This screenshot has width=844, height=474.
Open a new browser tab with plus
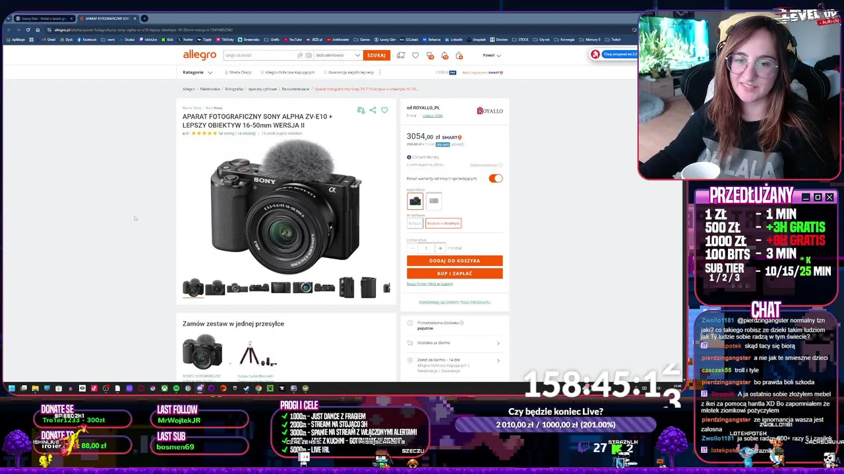coord(144,18)
